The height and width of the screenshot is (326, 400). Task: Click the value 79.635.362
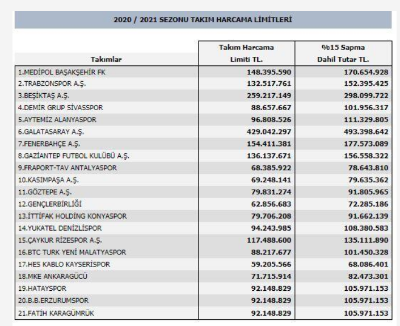tap(368, 180)
